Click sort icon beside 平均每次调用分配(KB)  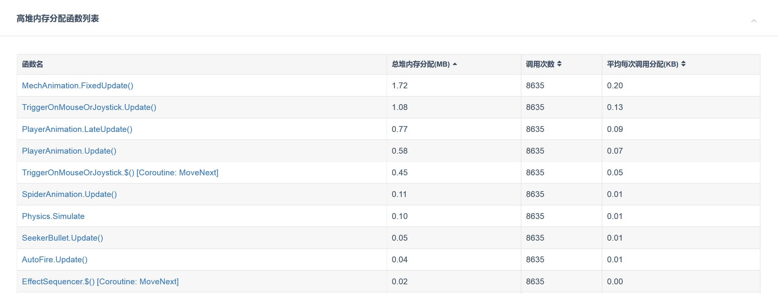(x=683, y=64)
